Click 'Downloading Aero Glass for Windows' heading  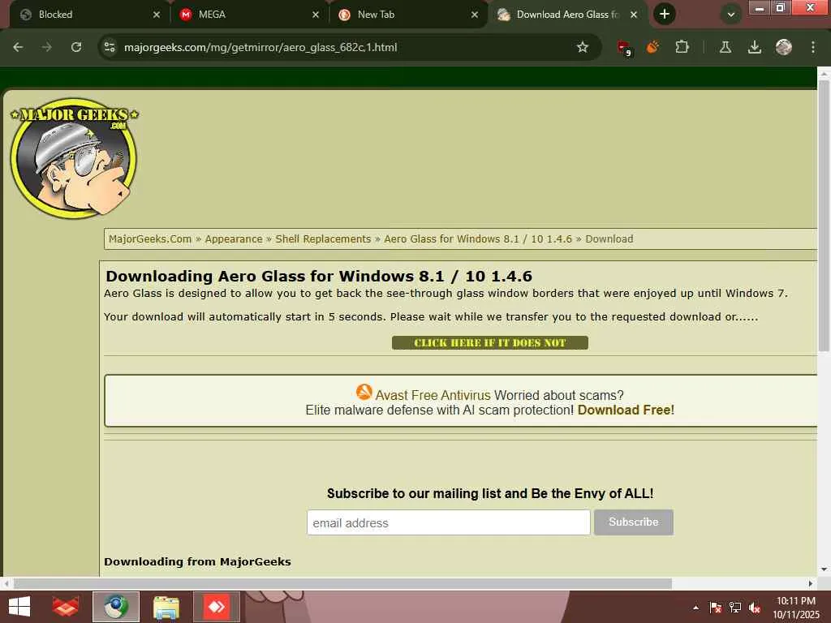[x=318, y=276]
